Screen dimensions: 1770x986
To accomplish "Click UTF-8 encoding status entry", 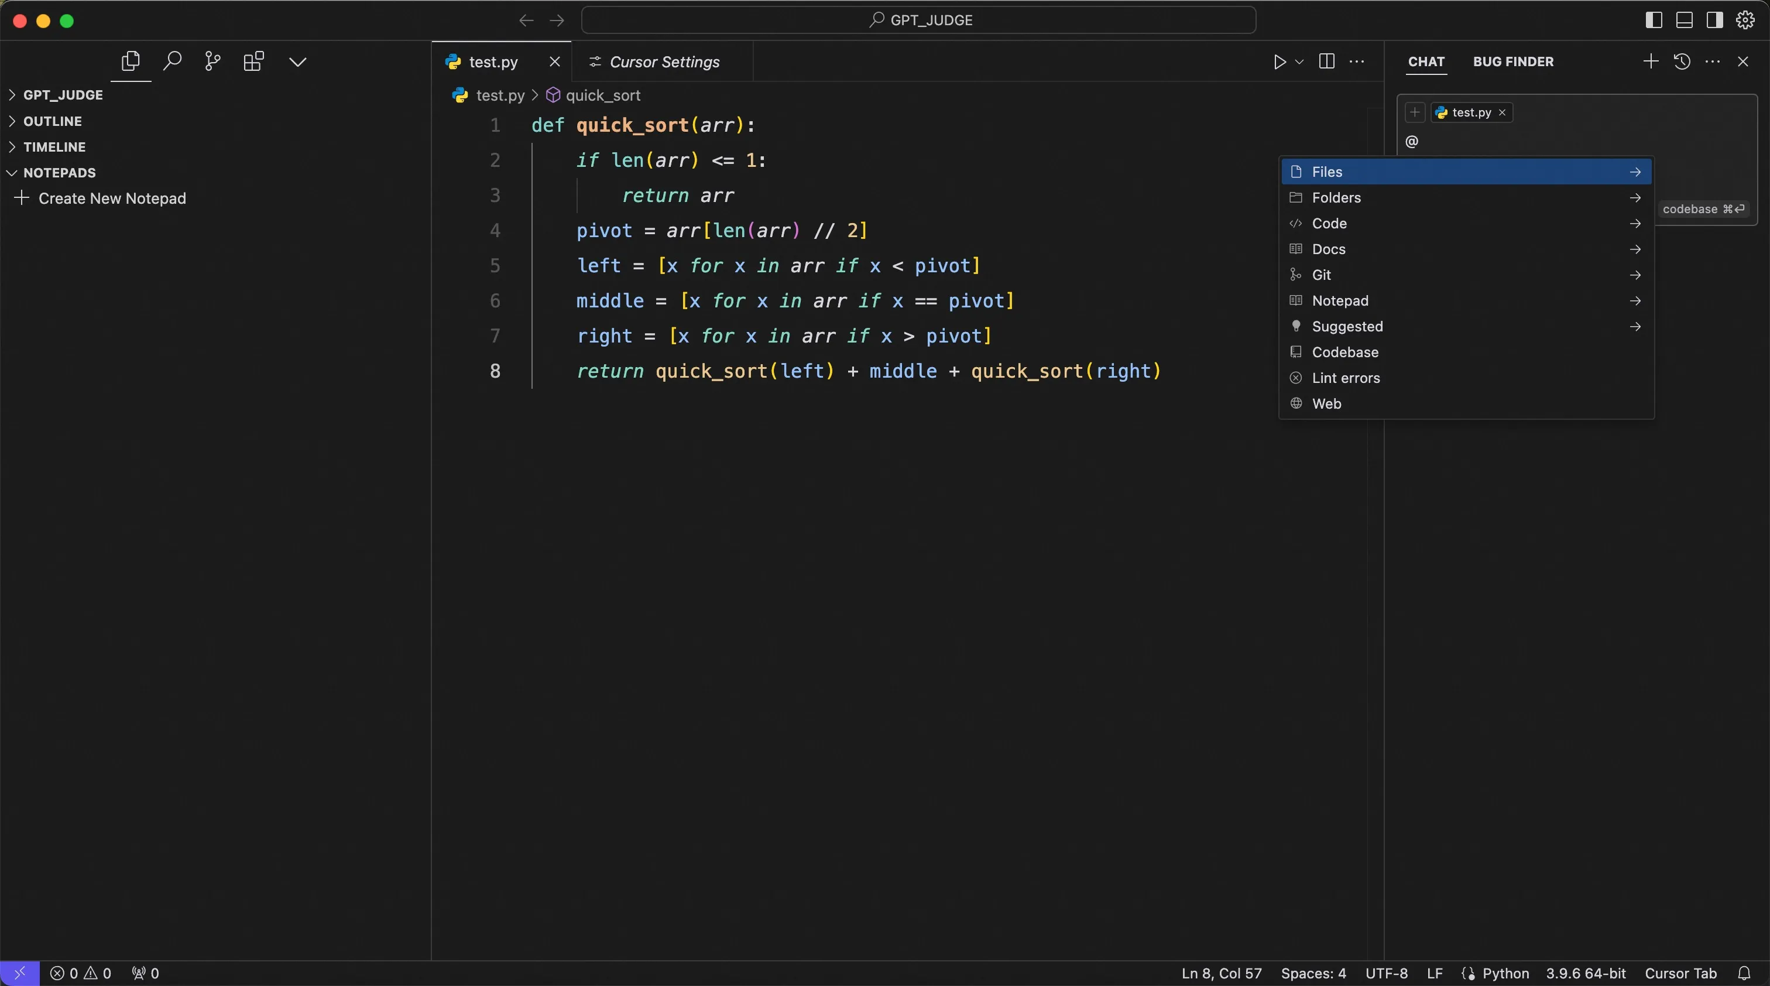I will click(1386, 973).
